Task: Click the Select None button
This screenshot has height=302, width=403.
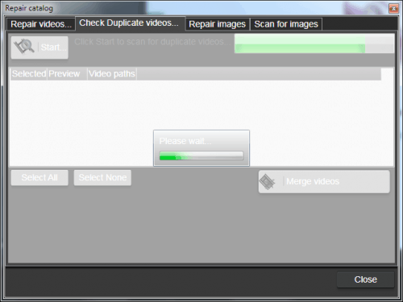Action: [102, 178]
